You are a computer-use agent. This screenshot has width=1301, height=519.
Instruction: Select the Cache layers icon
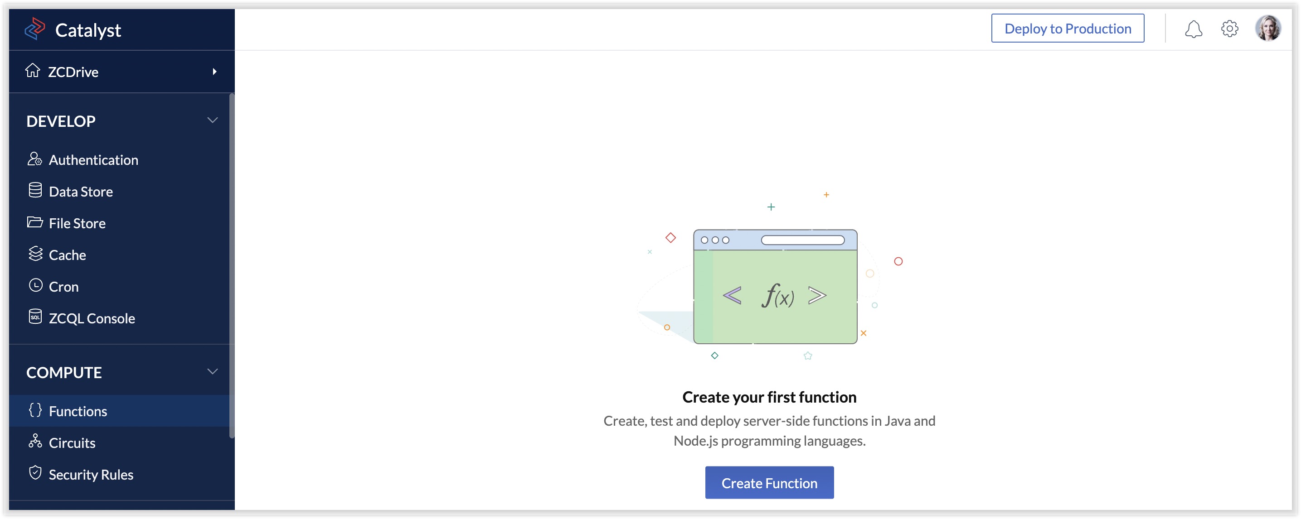pos(35,254)
